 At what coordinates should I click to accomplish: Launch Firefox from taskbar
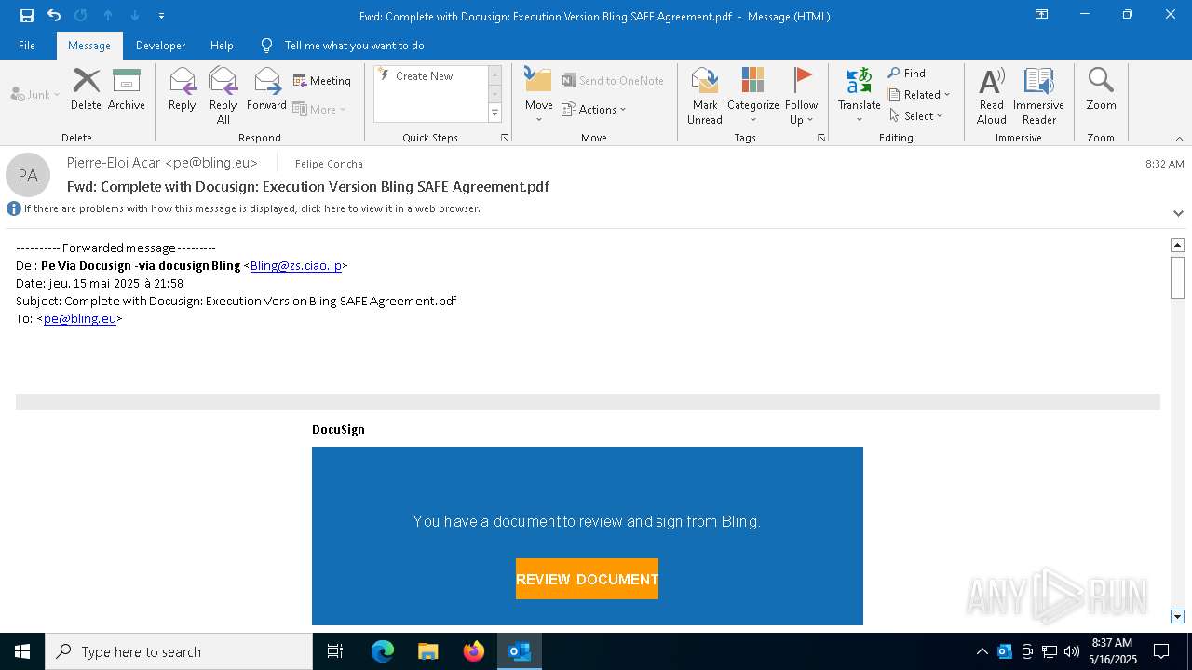474,651
